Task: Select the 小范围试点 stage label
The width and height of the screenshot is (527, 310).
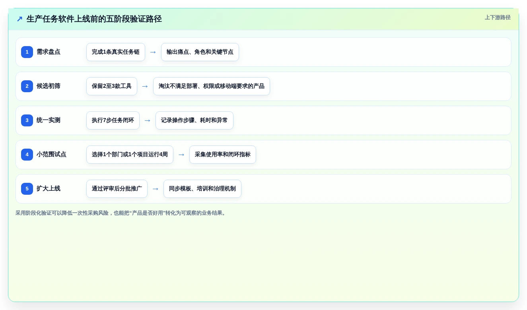Action: point(51,155)
